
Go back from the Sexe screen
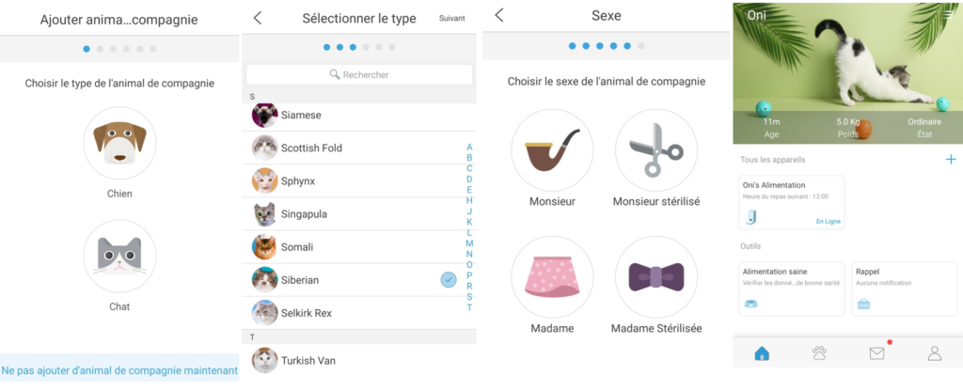click(x=498, y=15)
